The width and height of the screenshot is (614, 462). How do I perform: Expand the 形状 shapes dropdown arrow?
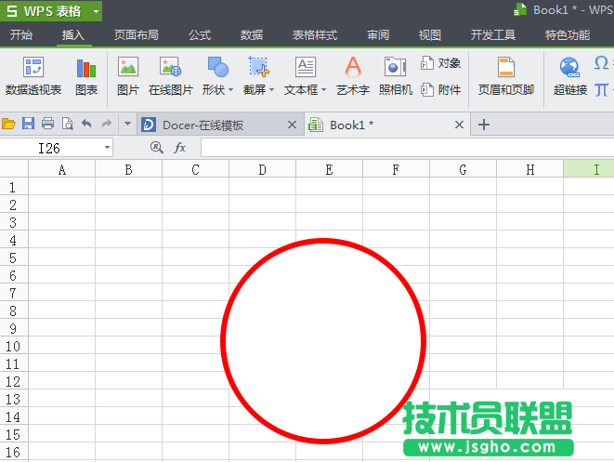click(x=230, y=90)
